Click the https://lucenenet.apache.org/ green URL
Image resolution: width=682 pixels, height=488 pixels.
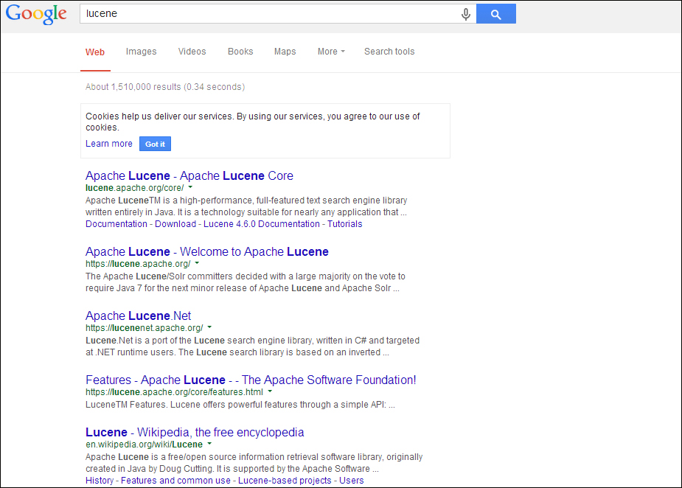(145, 328)
